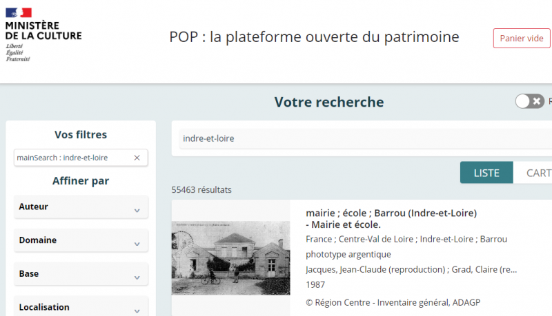Switch to the LISTE view tab
The width and height of the screenshot is (552, 316).
point(486,173)
